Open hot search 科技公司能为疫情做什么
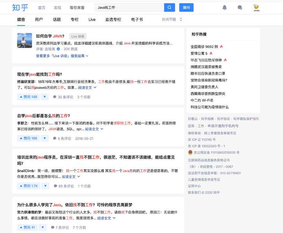The image size is (283, 233). point(209,107)
